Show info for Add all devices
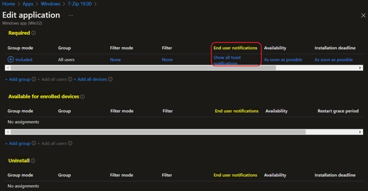 110,79
